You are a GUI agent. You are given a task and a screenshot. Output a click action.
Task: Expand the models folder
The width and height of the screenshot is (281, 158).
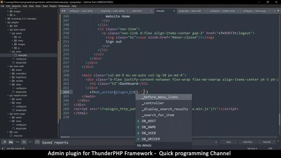[10, 81]
